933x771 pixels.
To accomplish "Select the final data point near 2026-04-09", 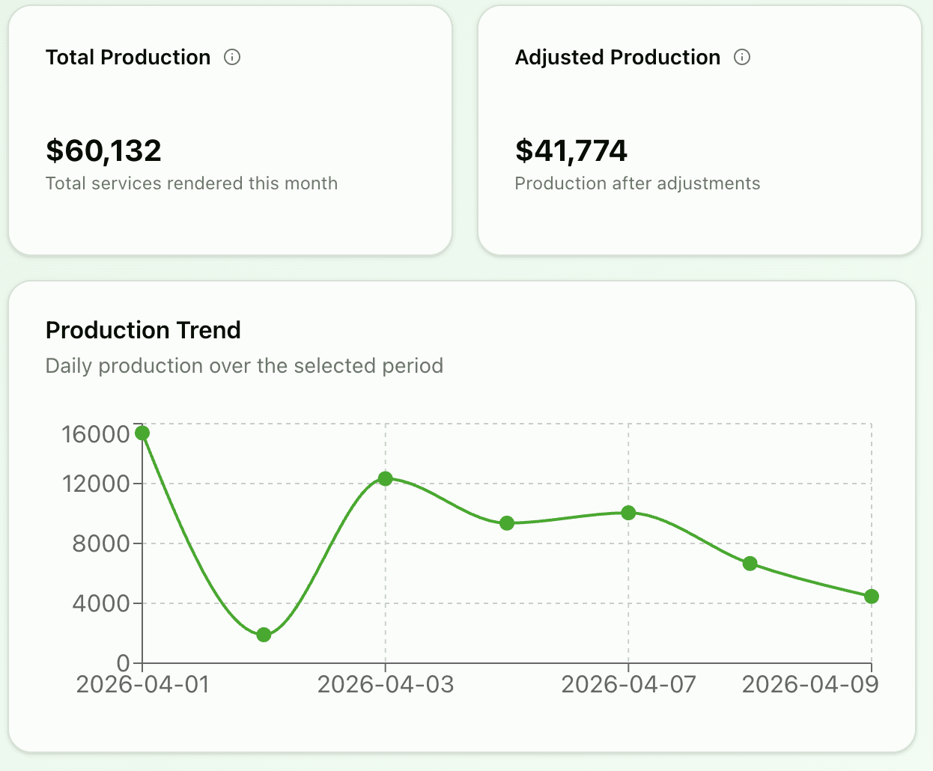I will [x=872, y=597].
